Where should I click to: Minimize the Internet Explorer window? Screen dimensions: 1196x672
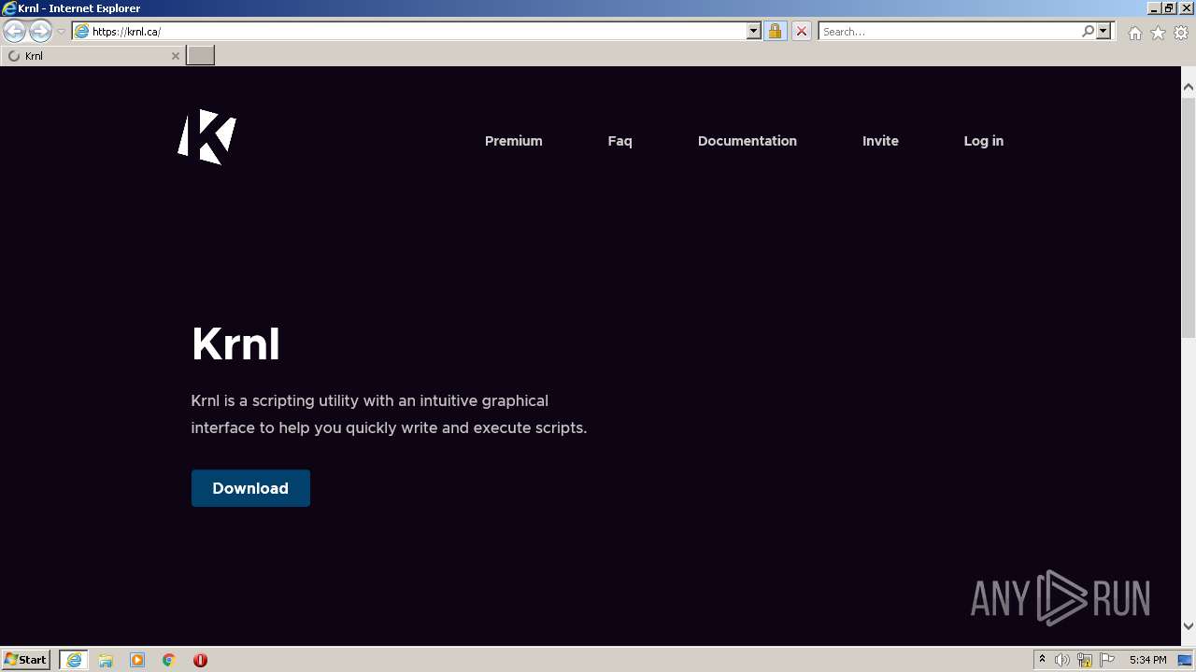(x=1154, y=8)
